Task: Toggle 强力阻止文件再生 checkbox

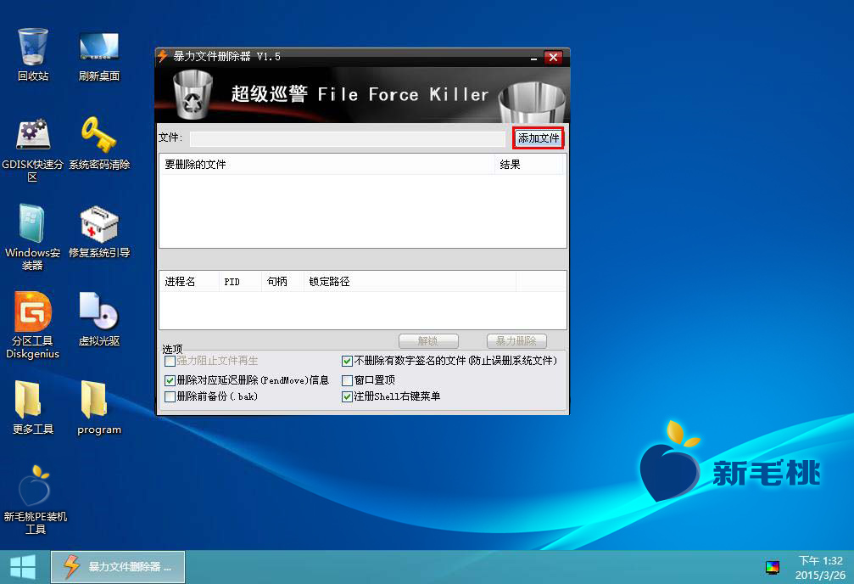Action: 170,361
